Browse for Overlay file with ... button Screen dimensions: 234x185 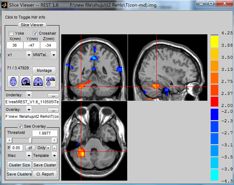tap(53, 110)
